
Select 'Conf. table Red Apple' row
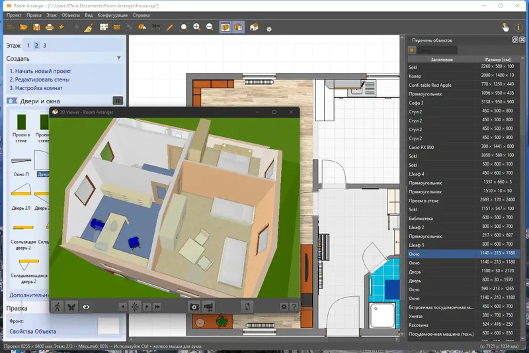(464, 85)
